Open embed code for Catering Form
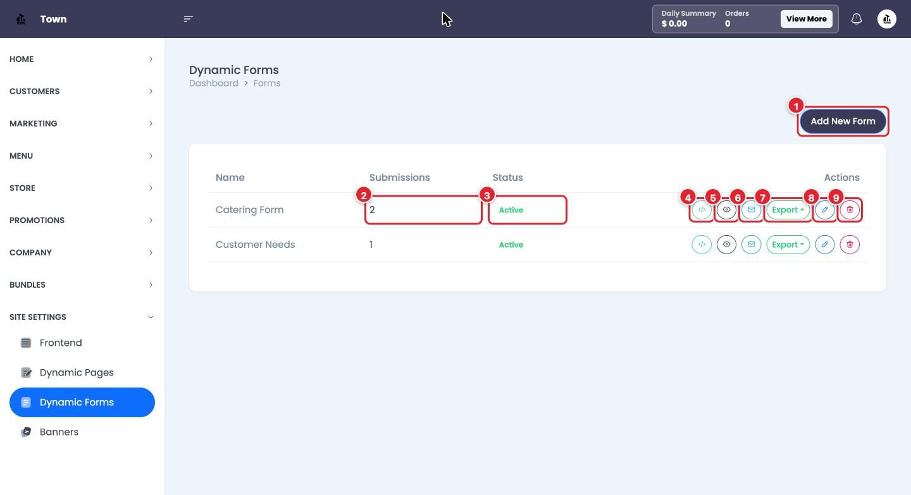 (x=702, y=210)
